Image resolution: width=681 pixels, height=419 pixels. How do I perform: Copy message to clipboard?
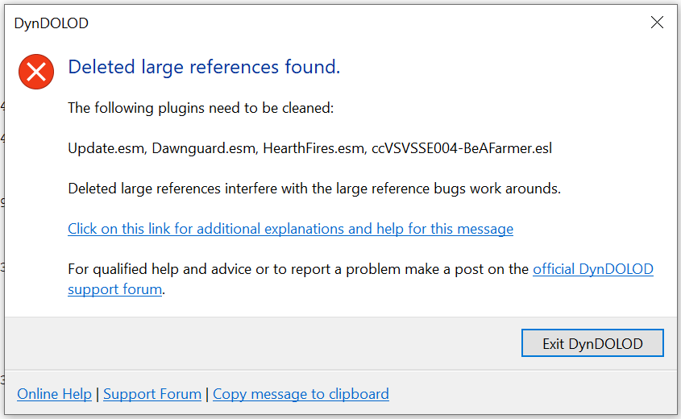tap(301, 394)
